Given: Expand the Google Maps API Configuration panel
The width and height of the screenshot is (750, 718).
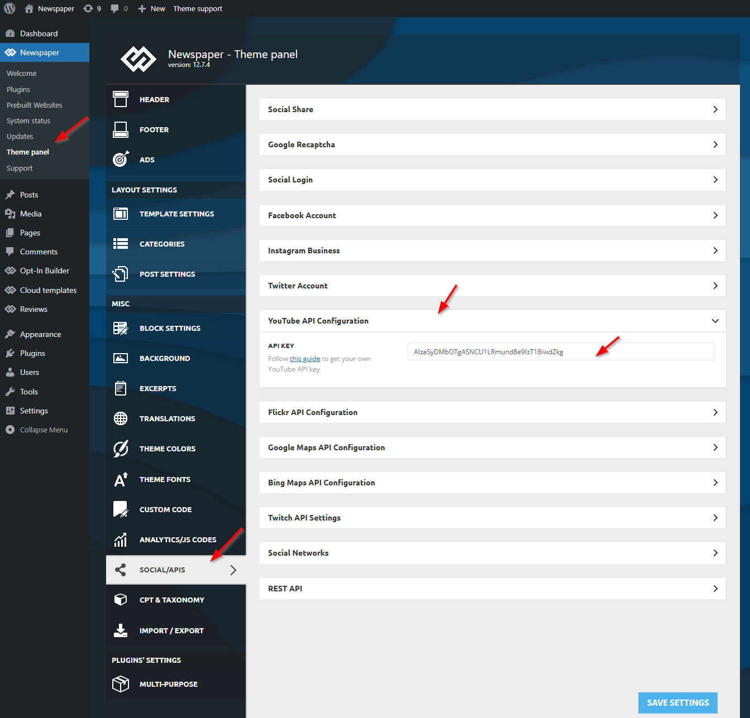Looking at the screenshot, I should [x=492, y=447].
